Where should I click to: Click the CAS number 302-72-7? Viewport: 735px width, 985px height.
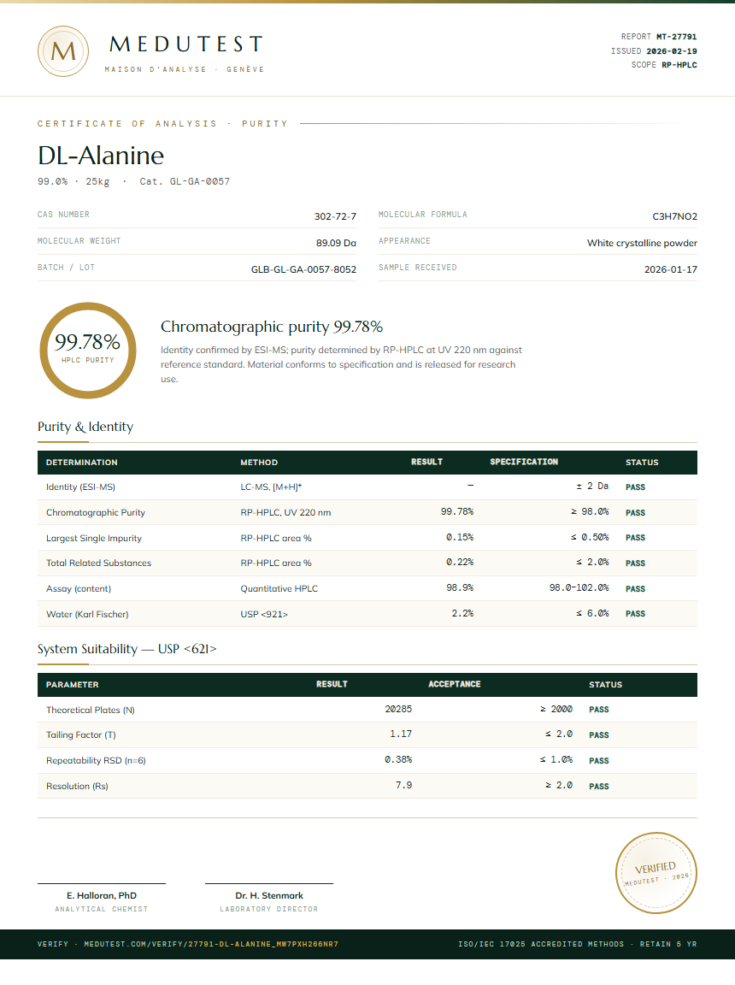click(335, 216)
